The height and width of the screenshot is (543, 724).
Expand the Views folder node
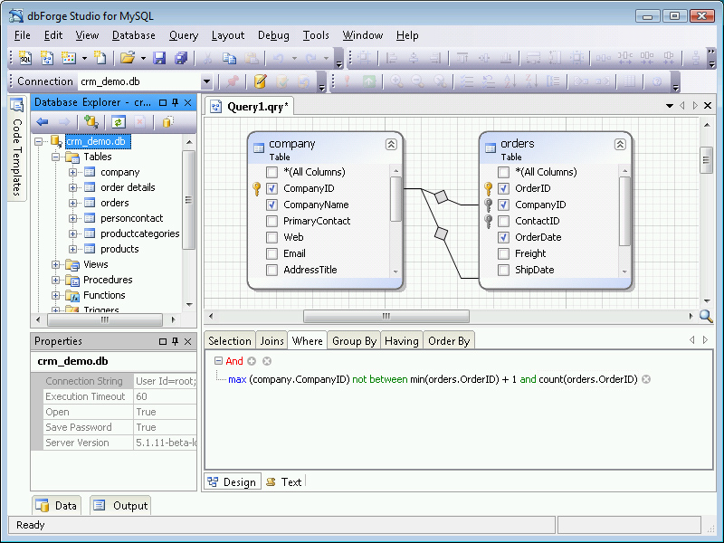click(56, 264)
